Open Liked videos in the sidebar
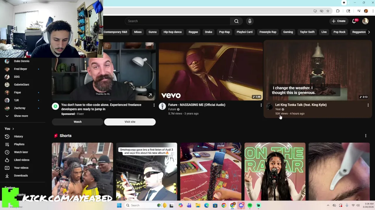This screenshot has width=375, height=210. pyautogui.click(x=21, y=160)
